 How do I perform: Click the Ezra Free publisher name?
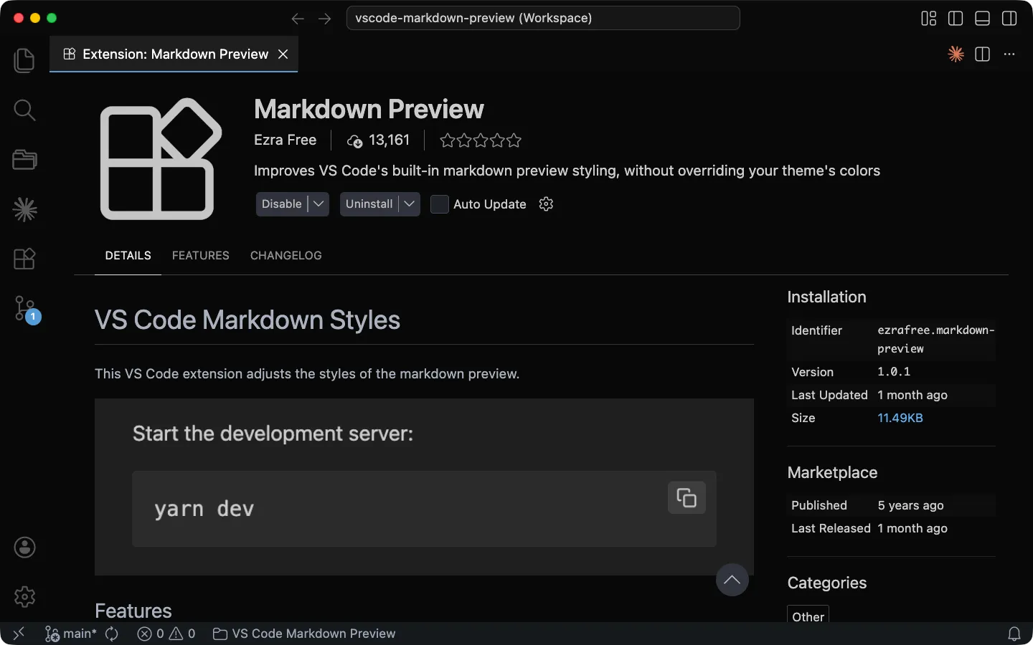click(x=286, y=140)
